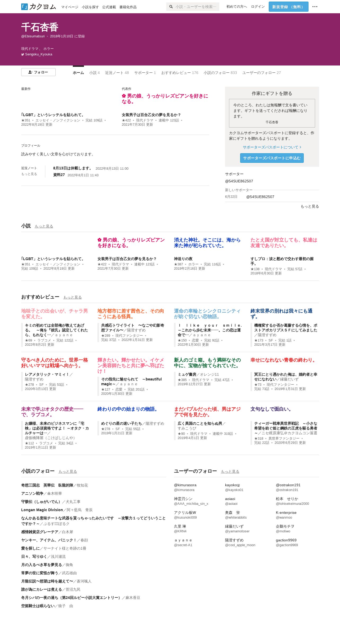Click サポーターズパスポートに申込む button
The height and width of the screenshot is (622, 340).
pos(272,158)
